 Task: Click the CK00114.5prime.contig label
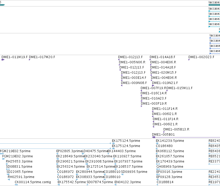(x=33, y=182)
